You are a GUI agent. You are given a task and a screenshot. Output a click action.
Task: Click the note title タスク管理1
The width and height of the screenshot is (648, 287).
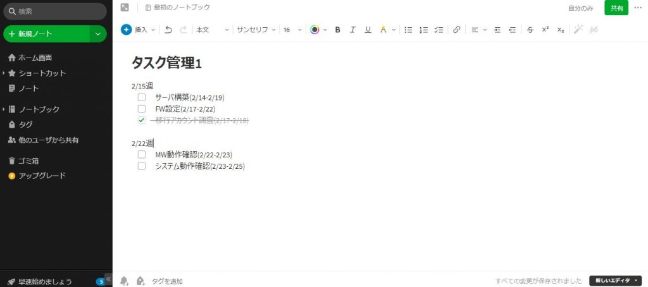(x=166, y=63)
